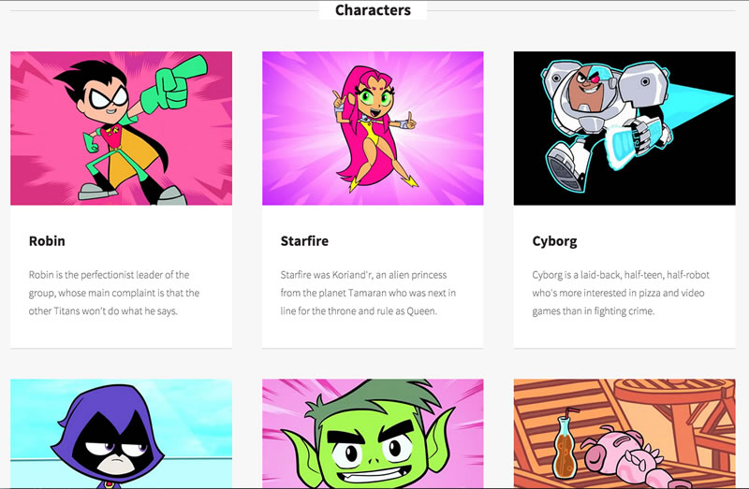Select Robin's description paragraph
This screenshot has width=749, height=489.
pyautogui.click(x=114, y=293)
